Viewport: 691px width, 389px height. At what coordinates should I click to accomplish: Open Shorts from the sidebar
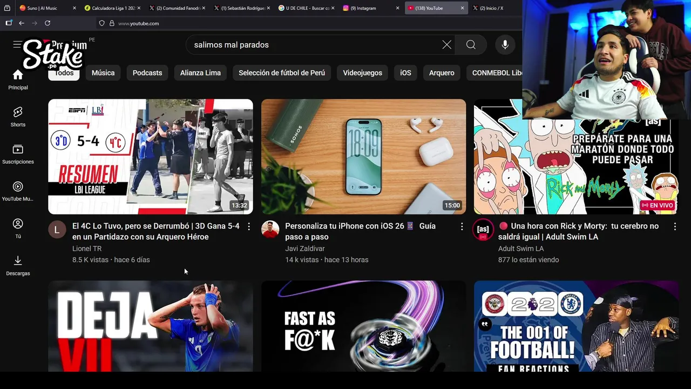(x=18, y=117)
